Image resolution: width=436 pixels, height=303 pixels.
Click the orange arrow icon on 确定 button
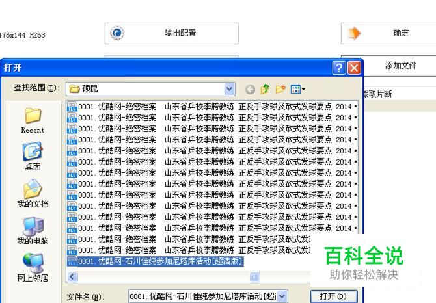(x=354, y=33)
